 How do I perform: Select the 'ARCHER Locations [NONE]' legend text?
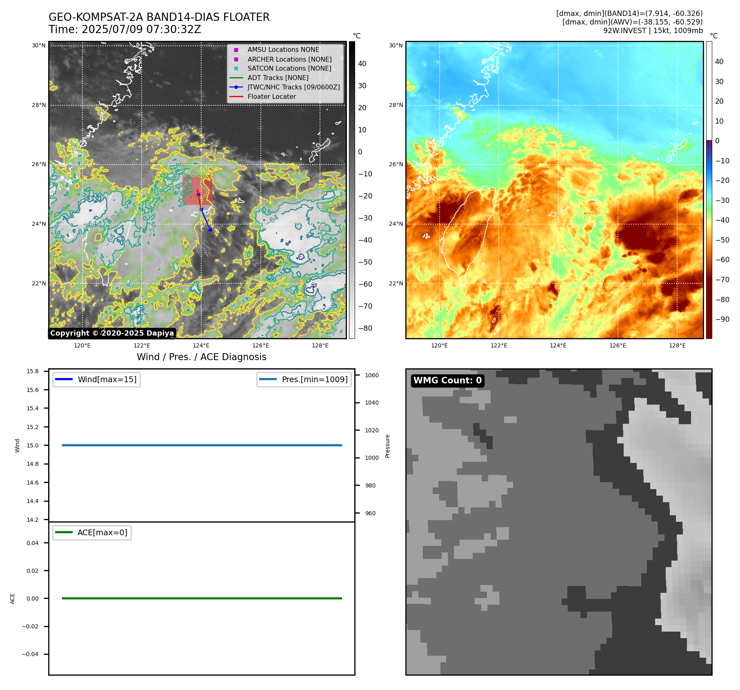pyautogui.click(x=289, y=59)
